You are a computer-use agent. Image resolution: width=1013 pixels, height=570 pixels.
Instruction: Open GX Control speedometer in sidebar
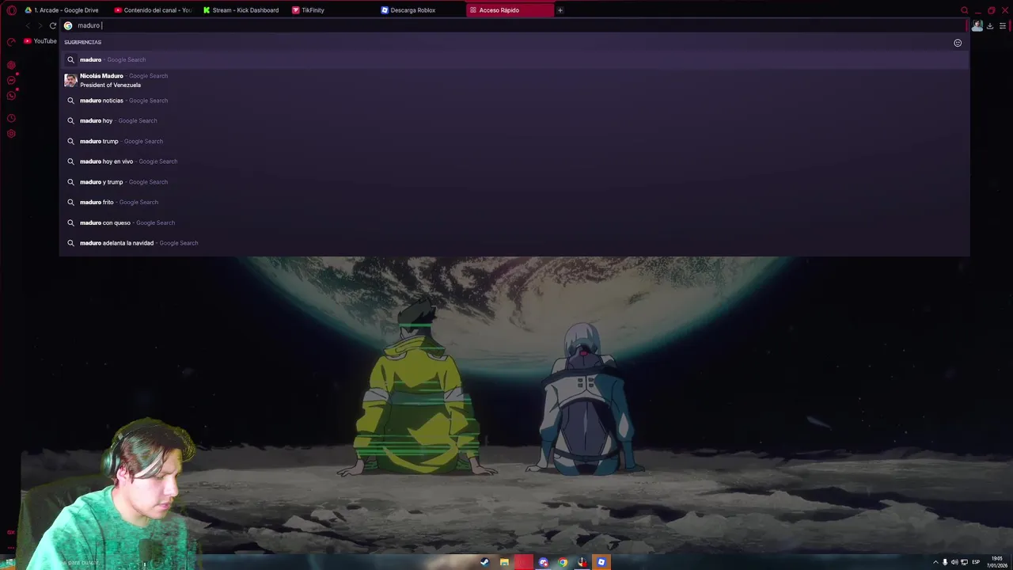coord(11,41)
